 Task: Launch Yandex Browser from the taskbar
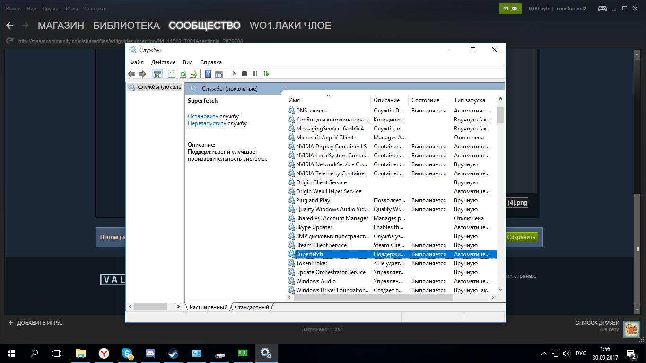point(104,353)
